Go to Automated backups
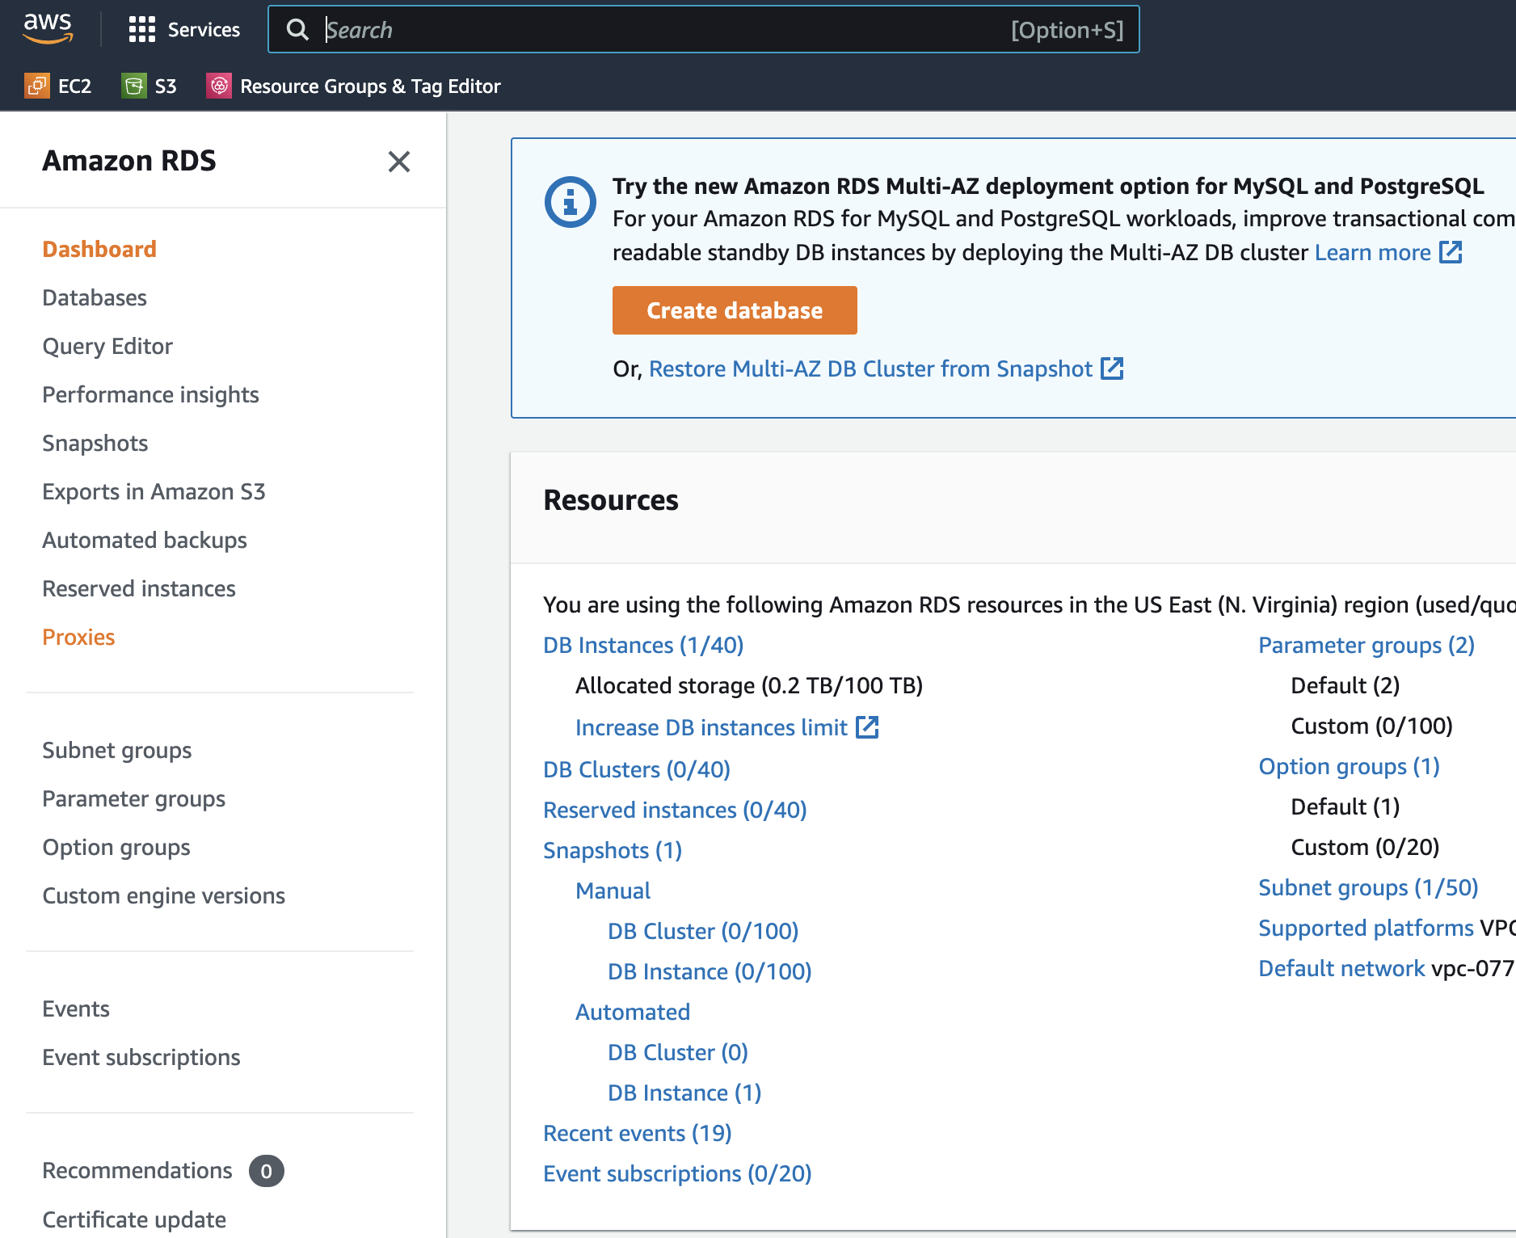 (x=145, y=540)
